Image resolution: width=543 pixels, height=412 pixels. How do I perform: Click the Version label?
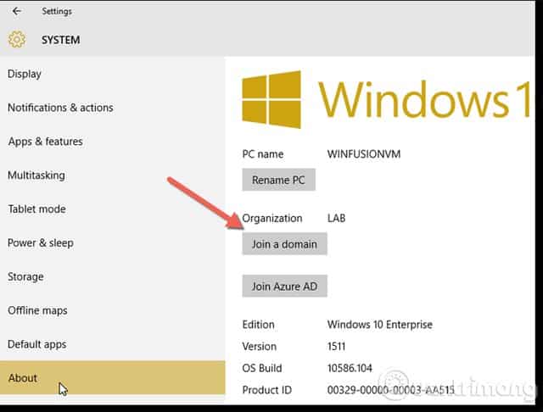pyautogui.click(x=260, y=346)
